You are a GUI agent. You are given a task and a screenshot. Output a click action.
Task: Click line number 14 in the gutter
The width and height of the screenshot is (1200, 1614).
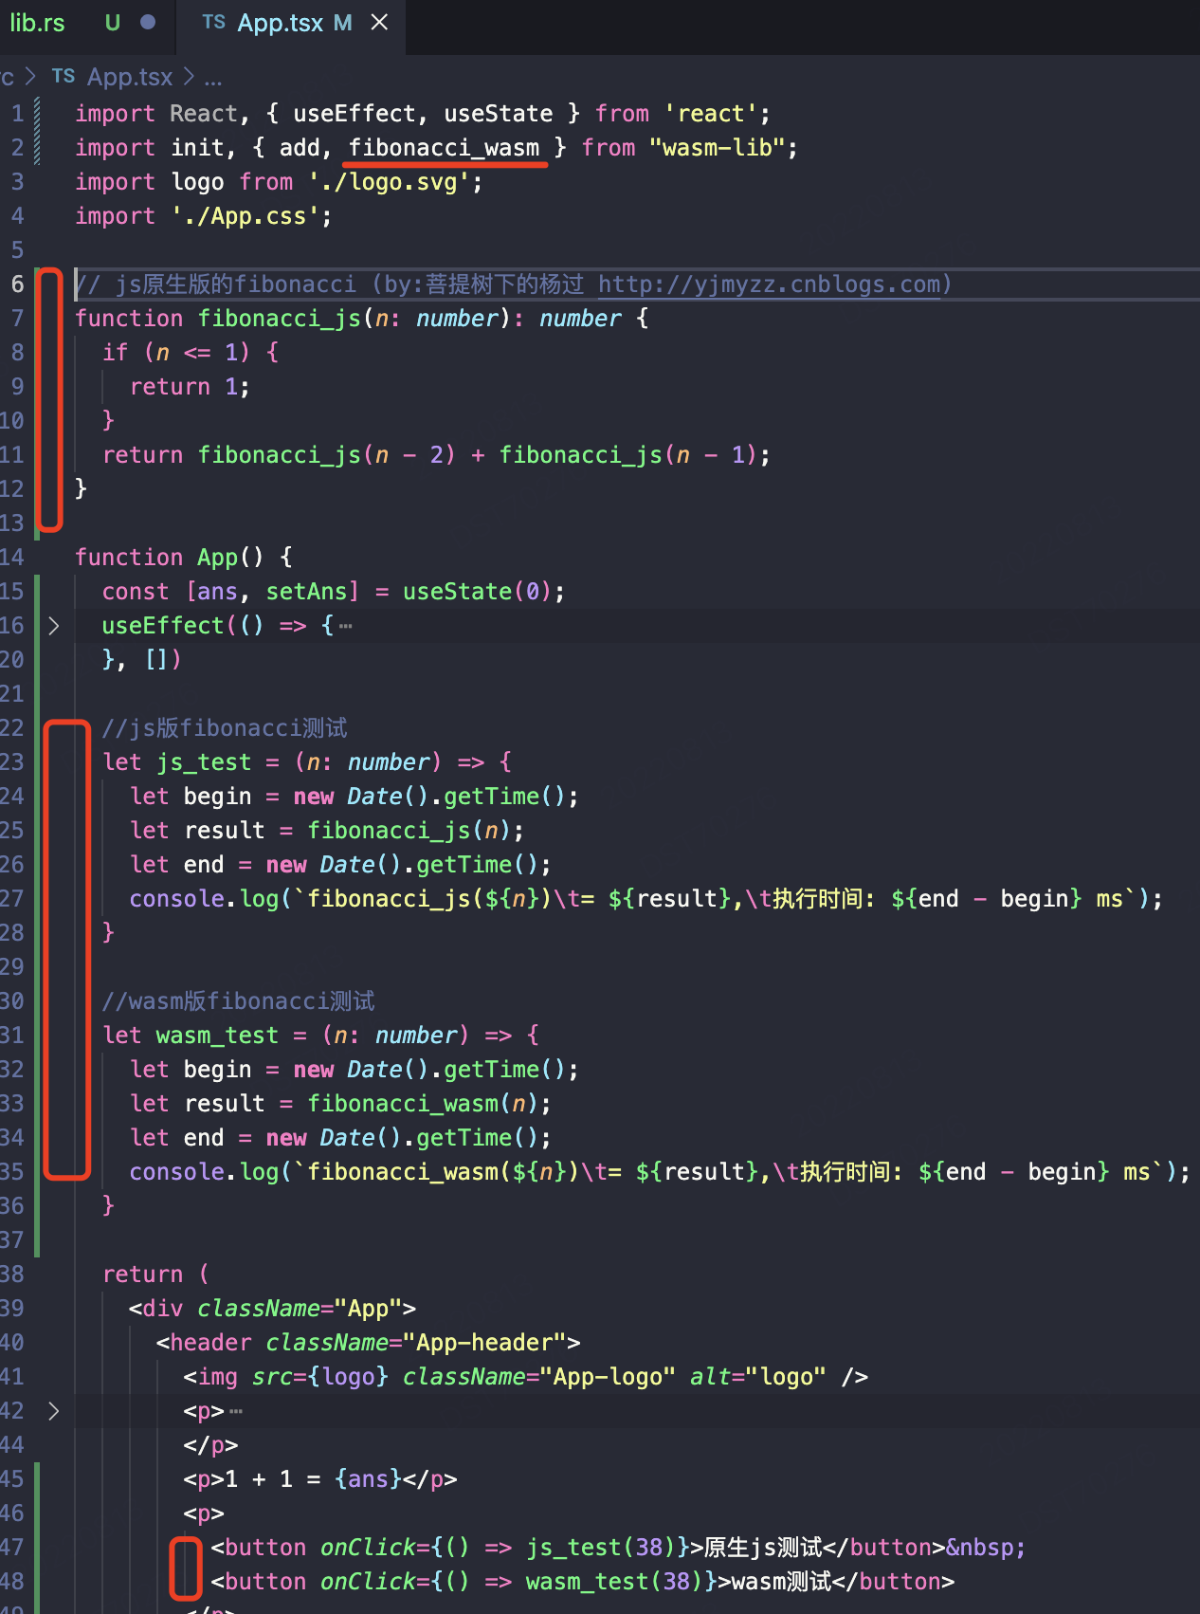[x=12, y=558]
